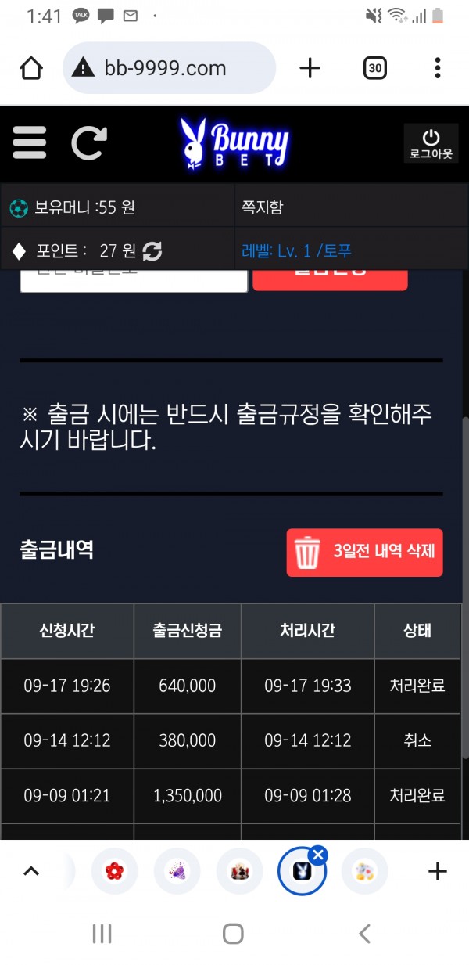
Task: Tap the page reload arrow icon
Action: point(89,143)
